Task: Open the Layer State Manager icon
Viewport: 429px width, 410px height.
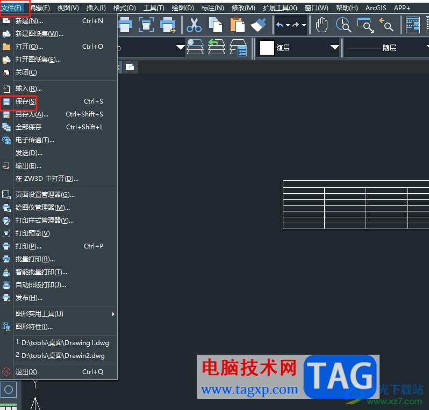Action: click(x=238, y=47)
